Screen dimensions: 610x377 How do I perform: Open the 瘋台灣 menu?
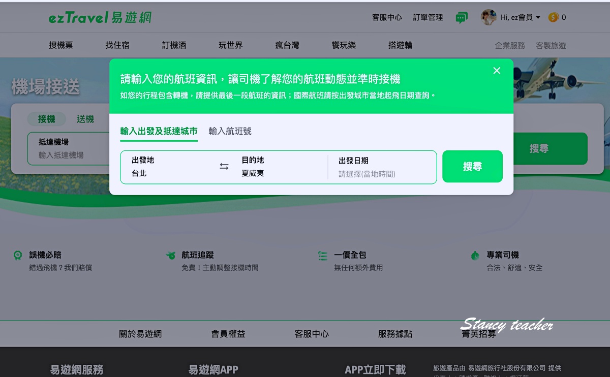tap(287, 45)
